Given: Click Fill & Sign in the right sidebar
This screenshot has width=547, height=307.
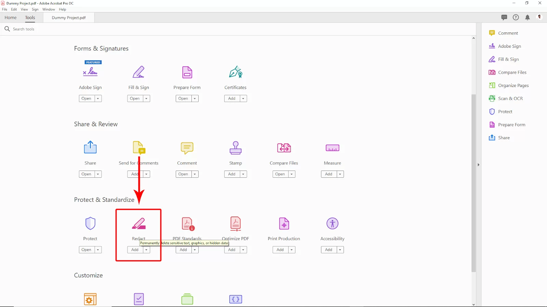Looking at the screenshot, I should pos(504,59).
